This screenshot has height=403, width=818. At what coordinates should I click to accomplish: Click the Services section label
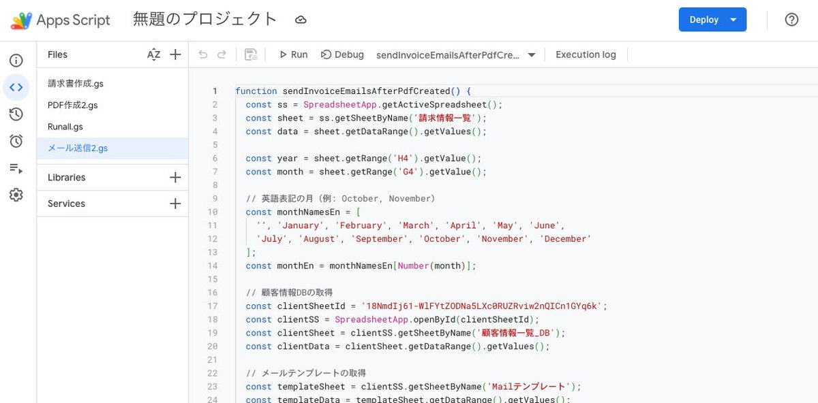(66, 204)
